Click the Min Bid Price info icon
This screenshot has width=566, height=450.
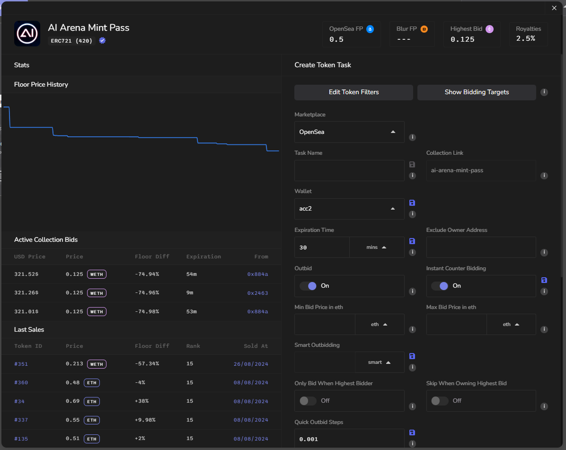coord(412,329)
